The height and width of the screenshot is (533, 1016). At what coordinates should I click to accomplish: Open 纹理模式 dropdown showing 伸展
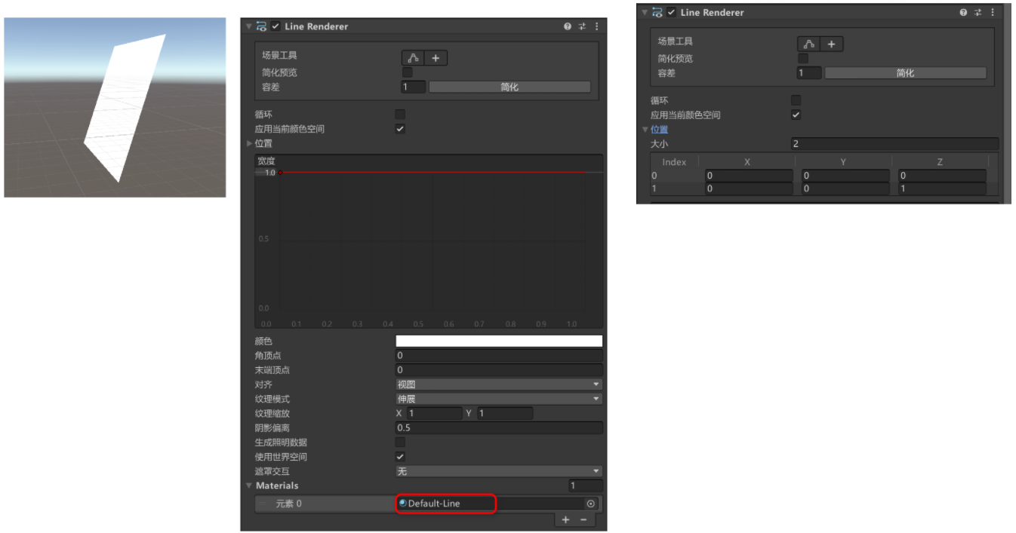click(x=499, y=399)
